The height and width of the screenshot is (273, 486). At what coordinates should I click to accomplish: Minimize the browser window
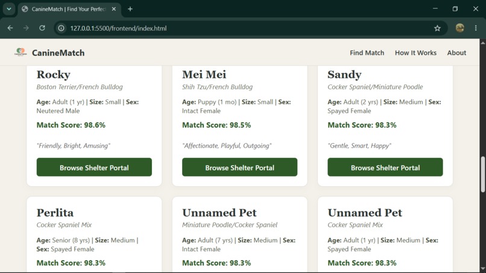435,8
